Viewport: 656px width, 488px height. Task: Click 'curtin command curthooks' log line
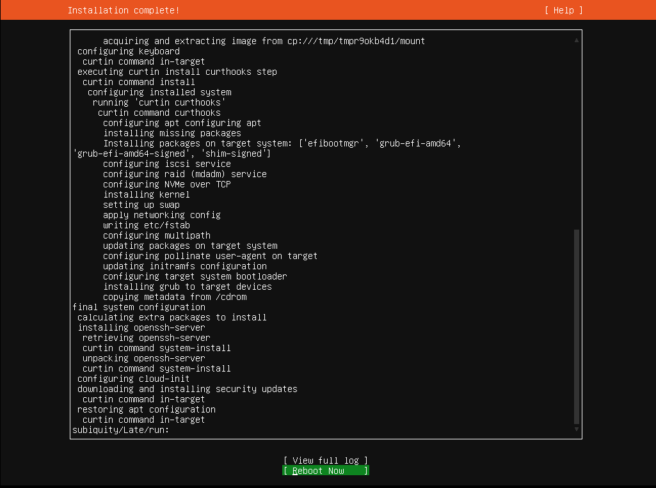coord(159,113)
